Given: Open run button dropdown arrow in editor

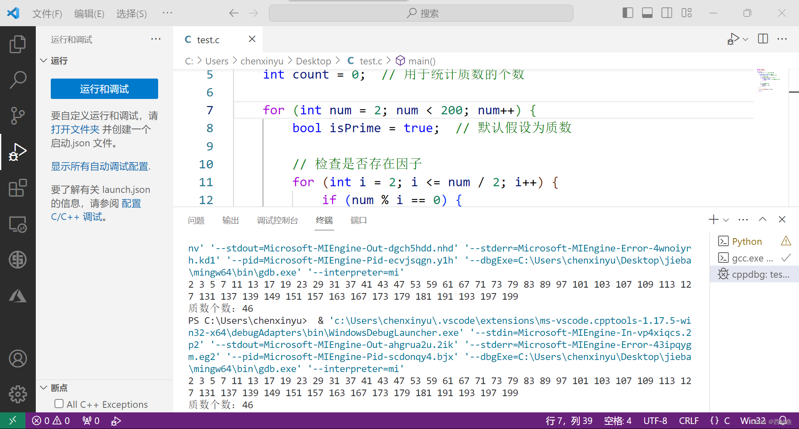Looking at the screenshot, I should [745, 39].
